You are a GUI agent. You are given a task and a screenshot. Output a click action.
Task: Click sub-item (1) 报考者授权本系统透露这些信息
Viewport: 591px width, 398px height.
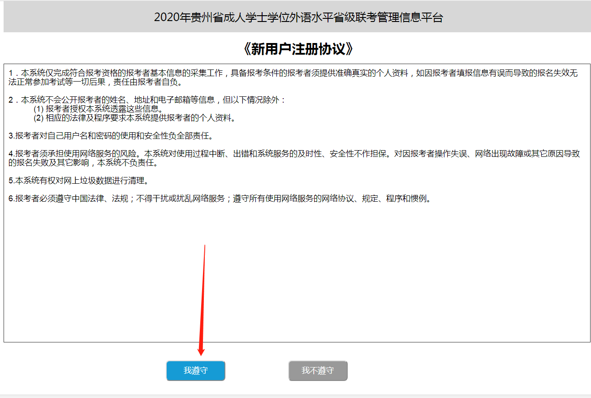98,109
